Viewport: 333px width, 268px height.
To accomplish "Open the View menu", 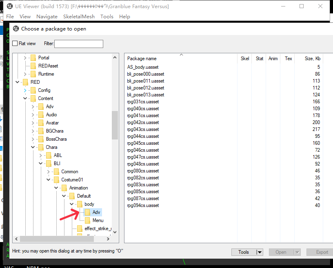I will click(x=25, y=17).
